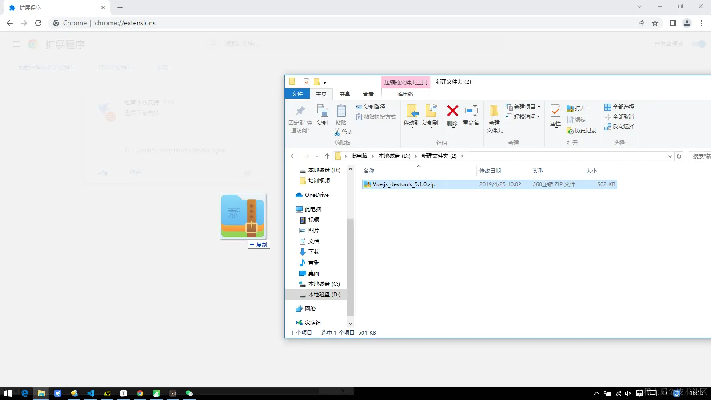
Task: Click Chrome's share page icon
Action: (641, 23)
